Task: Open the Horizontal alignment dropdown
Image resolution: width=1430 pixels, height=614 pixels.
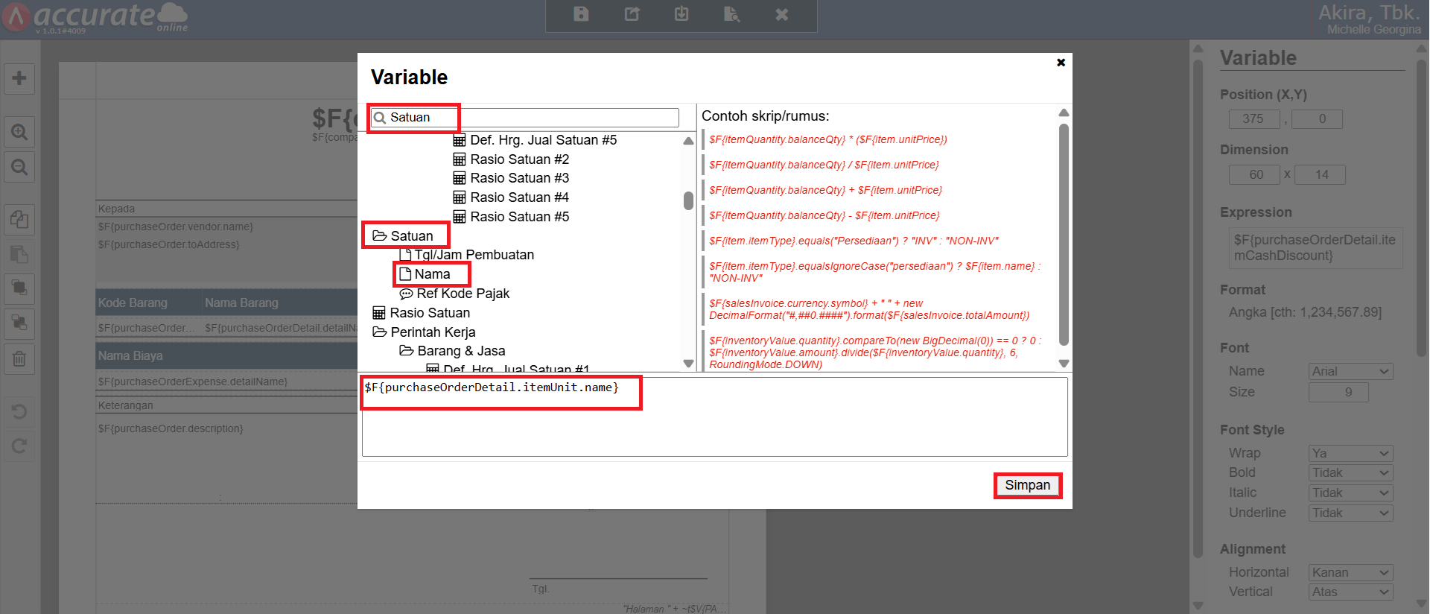Action: click(x=1350, y=572)
